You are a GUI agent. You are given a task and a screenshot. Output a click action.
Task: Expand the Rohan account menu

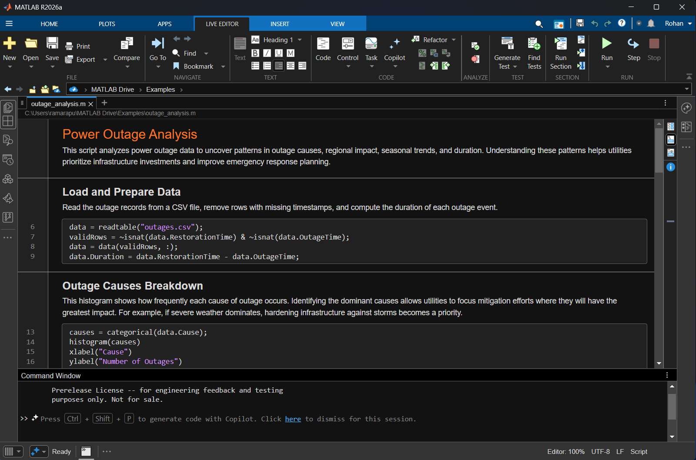tap(689, 23)
